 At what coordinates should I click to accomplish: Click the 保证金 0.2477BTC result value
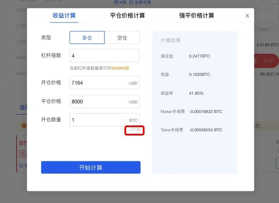[199, 56]
